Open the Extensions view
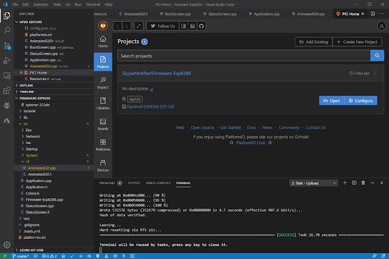This screenshot has width=389, height=259. click(x=7, y=91)
